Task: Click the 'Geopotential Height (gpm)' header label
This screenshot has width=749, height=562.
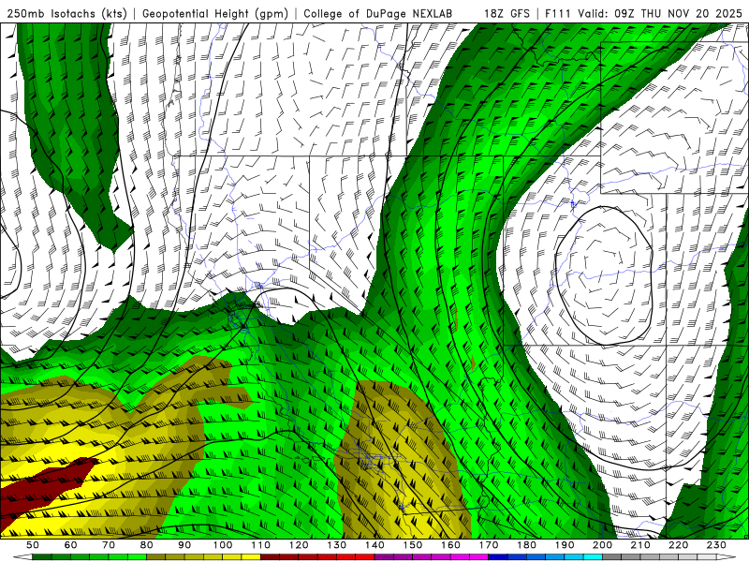Action: point(215,14)
